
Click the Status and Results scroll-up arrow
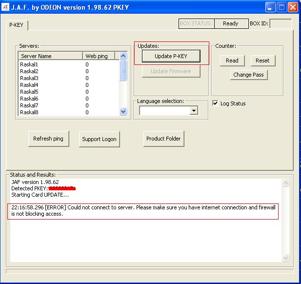pyautogui.click(x=285, y=183)
